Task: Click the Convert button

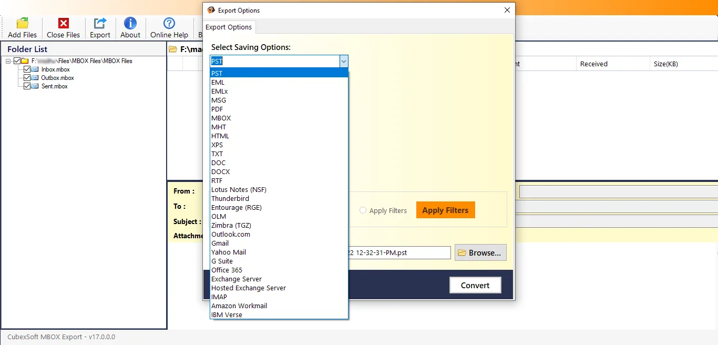Action: [x=475, y=285]
